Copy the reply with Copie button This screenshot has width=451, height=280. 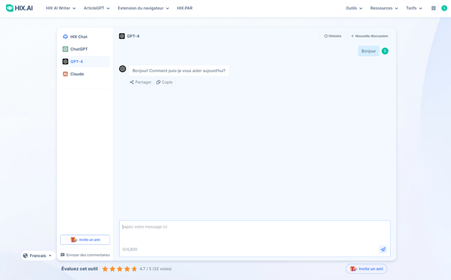tap(164, 82)
